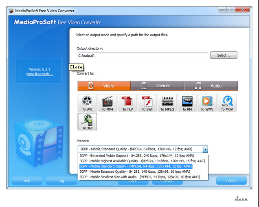Choose the To MOV QuickTime format
This screenshot has width=259, height=207.
click(227, 103)
